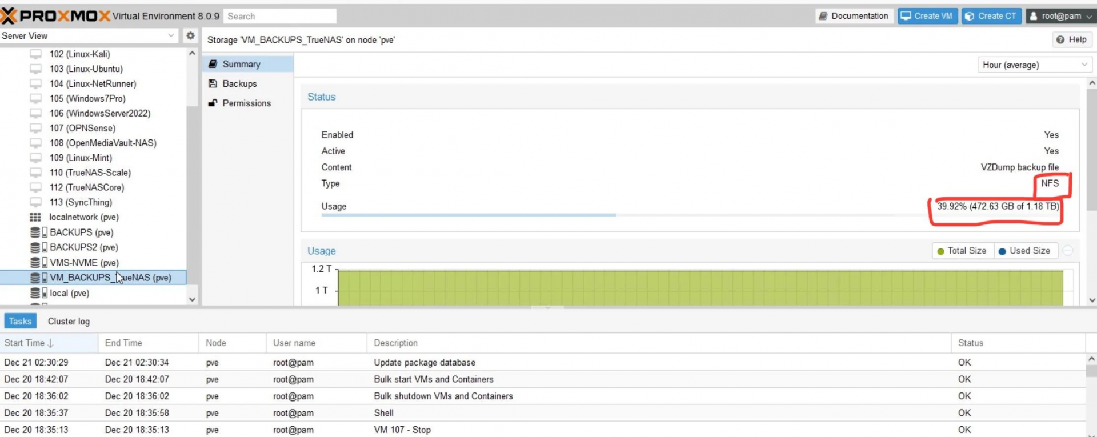This screenshot has height=437, width=1097.
Task: Click the Create CT button
Action: (991, 16)
